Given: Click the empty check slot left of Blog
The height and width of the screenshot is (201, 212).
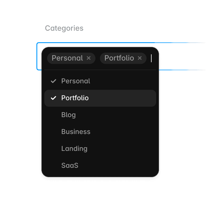Looking at the screenshot, I should (x=53, y=115).
